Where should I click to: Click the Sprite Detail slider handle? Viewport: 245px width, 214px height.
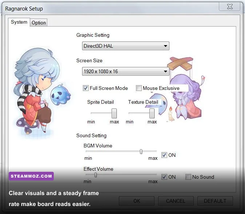114,113
